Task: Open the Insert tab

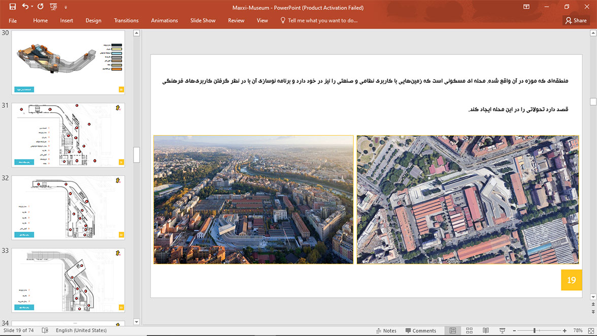Action: [x=67, y=21]
